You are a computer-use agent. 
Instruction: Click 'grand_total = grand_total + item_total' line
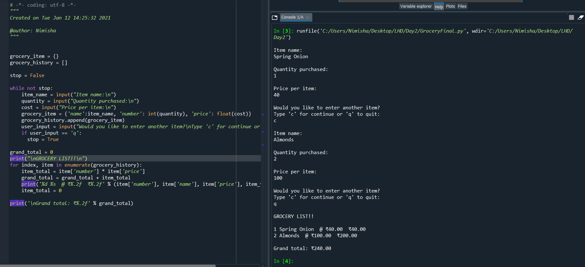tap(76, 178)
